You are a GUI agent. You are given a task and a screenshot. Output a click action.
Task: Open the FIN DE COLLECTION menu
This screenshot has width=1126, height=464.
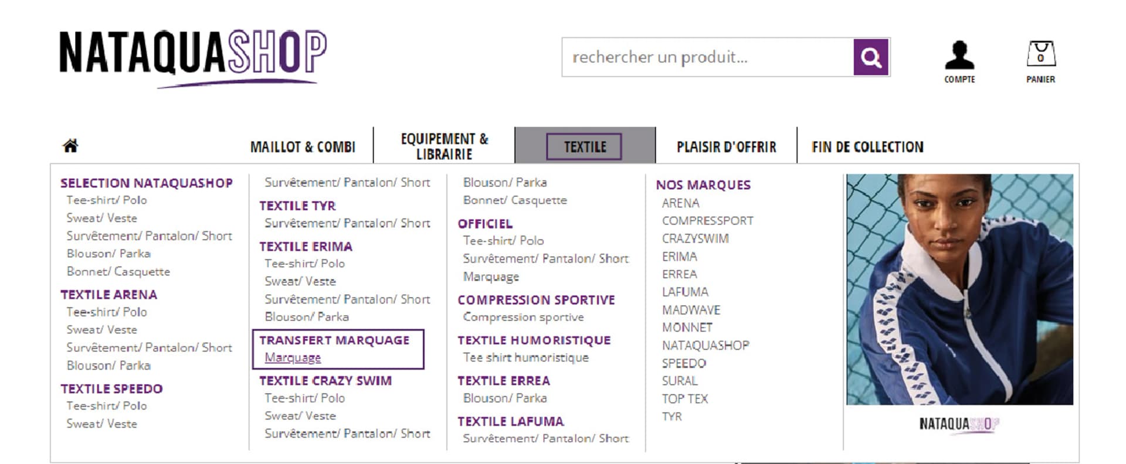pos(867,146)
